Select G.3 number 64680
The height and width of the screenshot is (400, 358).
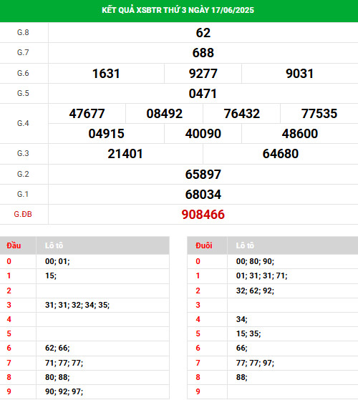click(x=281, y=154)
